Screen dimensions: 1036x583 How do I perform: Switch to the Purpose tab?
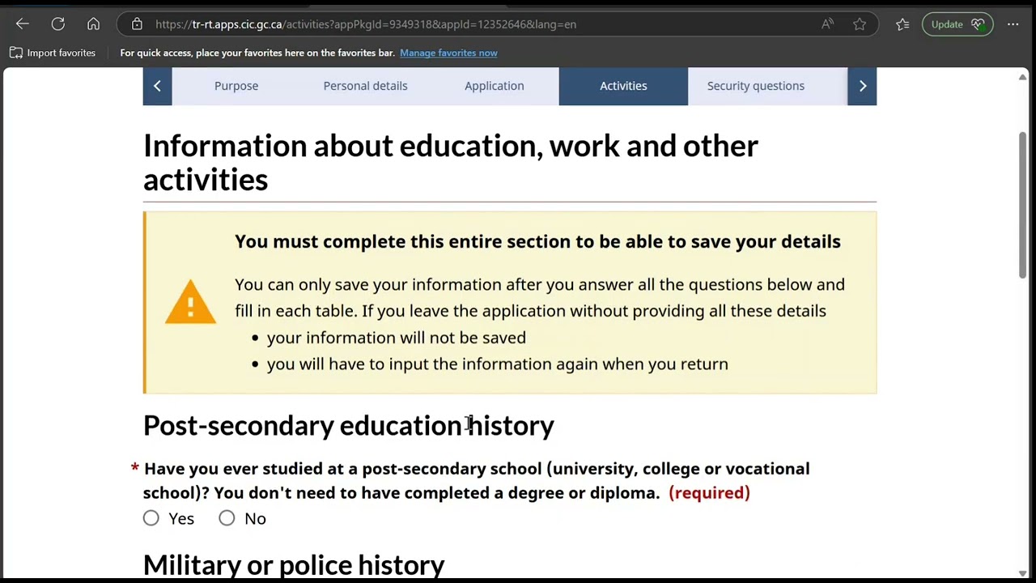[236, 86]
